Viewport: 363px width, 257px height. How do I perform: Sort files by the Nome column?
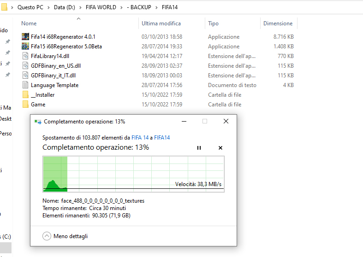click(x=29, y=23)
